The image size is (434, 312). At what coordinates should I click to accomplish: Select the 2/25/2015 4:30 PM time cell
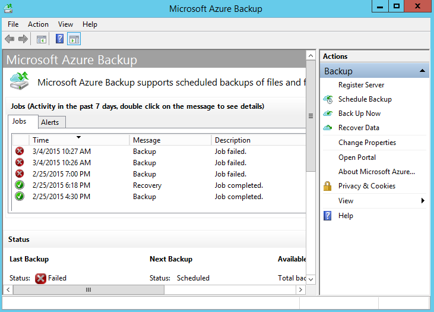pyautogui.click(x=61, y=197)
